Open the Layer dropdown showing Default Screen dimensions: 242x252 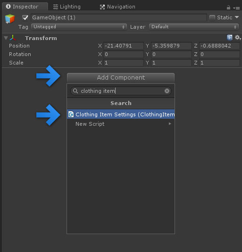[x=194, y=27]
